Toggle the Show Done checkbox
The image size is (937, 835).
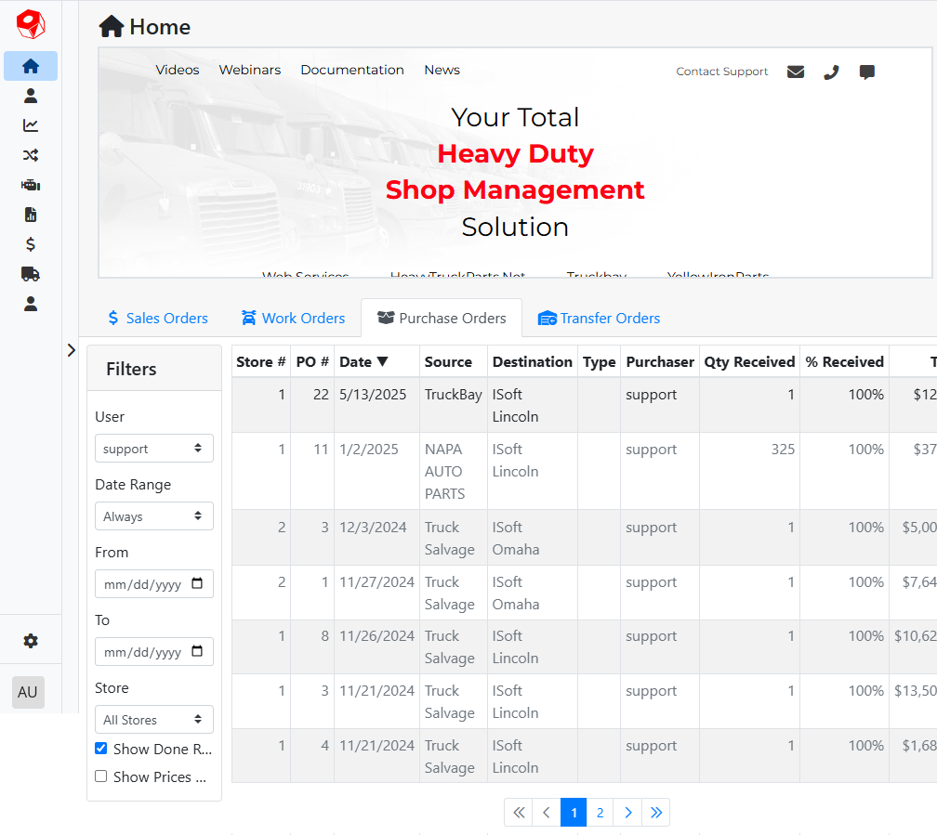point(101,749)
